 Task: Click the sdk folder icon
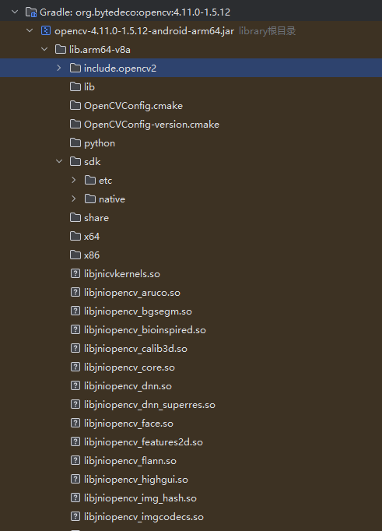75,161
